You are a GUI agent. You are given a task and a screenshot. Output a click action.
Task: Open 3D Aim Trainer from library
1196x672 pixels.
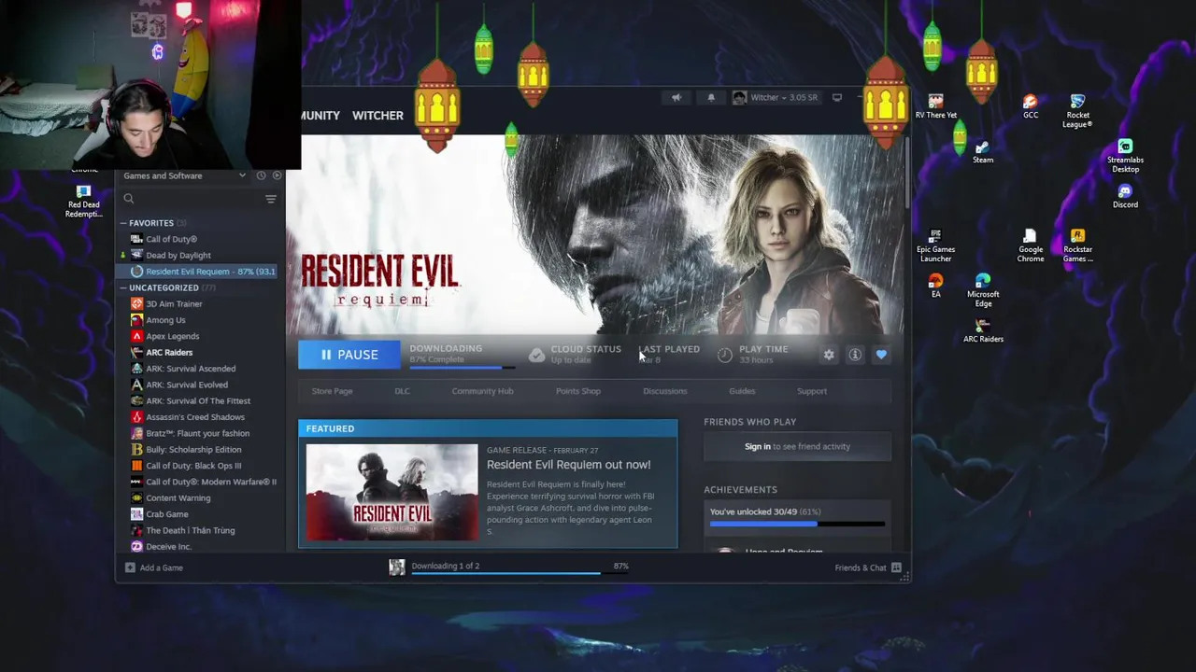[174, 303]
